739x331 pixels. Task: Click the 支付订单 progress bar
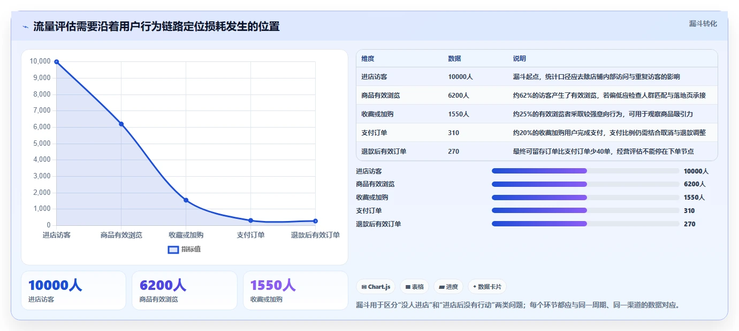pyautogui.click(x=585, y=210)
